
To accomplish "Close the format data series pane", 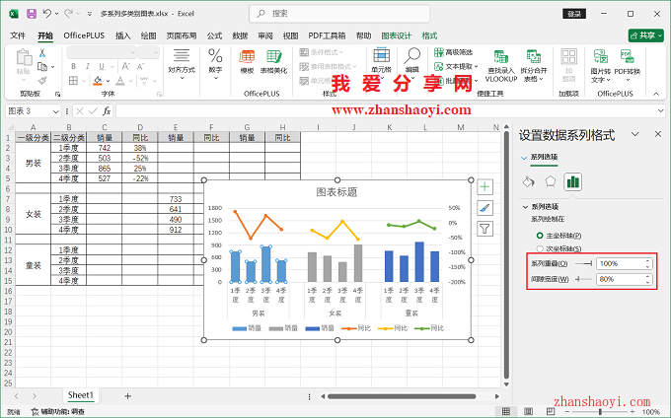I will click(x=658, y=134).
